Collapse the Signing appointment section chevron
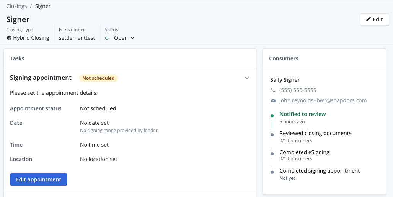393x197 pixels. (x=247, y=78)
